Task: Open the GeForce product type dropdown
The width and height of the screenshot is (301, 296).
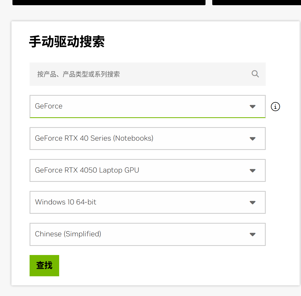Action: (147, 106)
